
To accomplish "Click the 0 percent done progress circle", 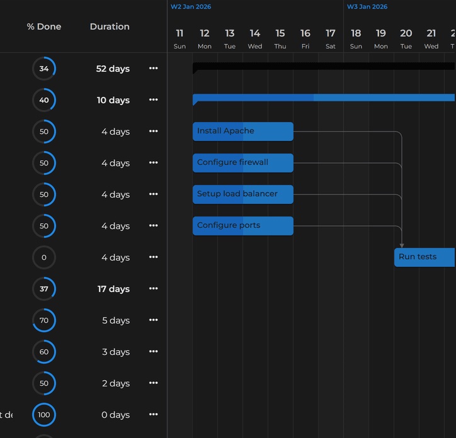I will 44,257.
